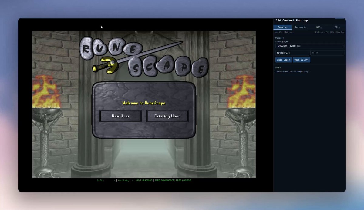Viewport: 364px width, 210px height.
Task: Click the players and NPCs status line
Action: coord(329,32)
